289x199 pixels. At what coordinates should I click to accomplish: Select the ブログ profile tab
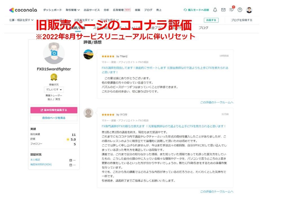click(203, 28)
